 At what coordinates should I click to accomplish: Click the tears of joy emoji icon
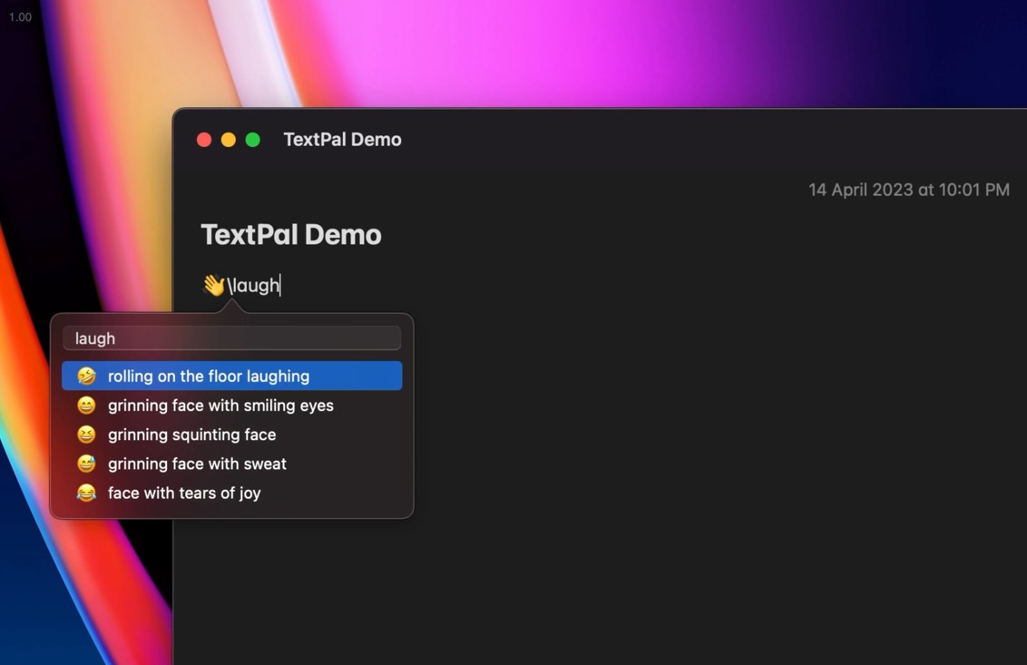click(86, 493)
